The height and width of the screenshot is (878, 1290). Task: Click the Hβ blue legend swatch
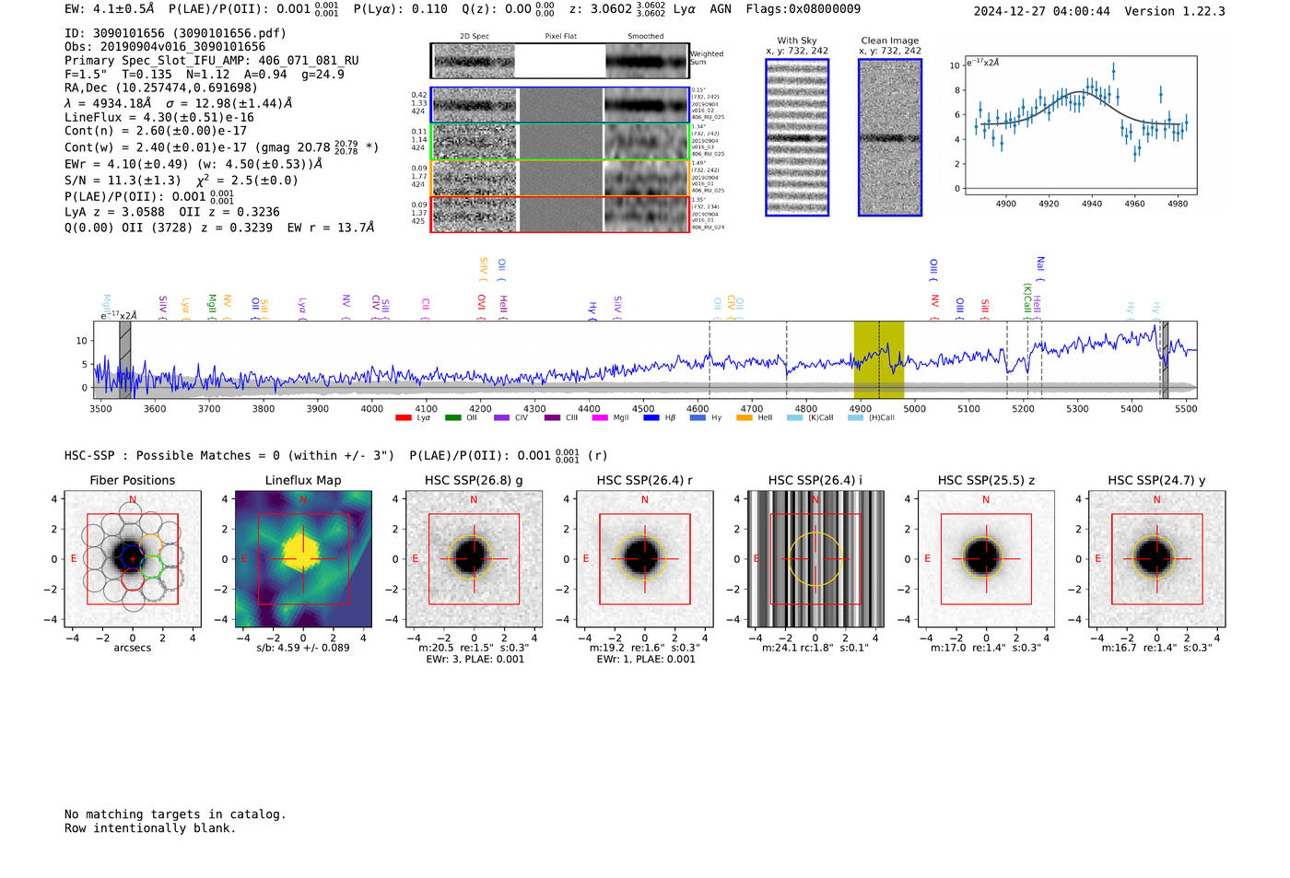tap(651, 417)
